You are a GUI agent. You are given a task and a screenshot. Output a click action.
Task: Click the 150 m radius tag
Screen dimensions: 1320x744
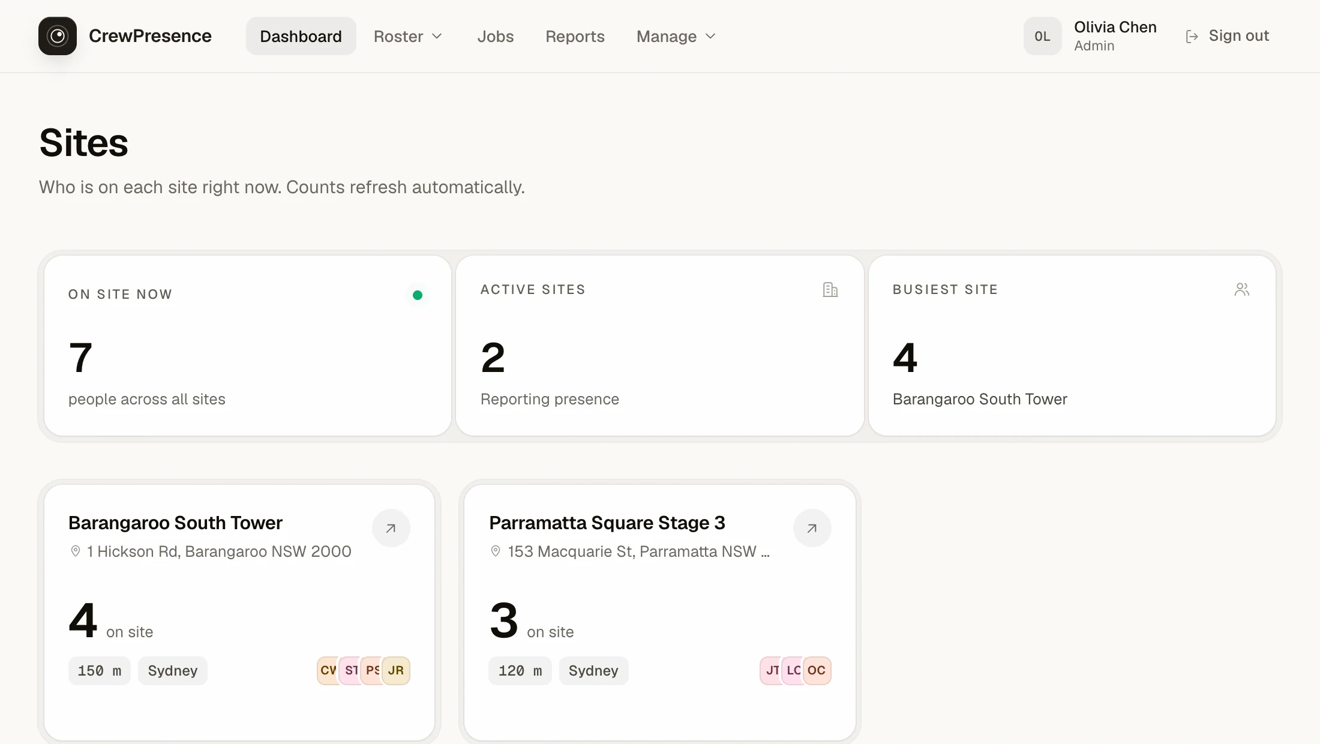pos(100,670)
